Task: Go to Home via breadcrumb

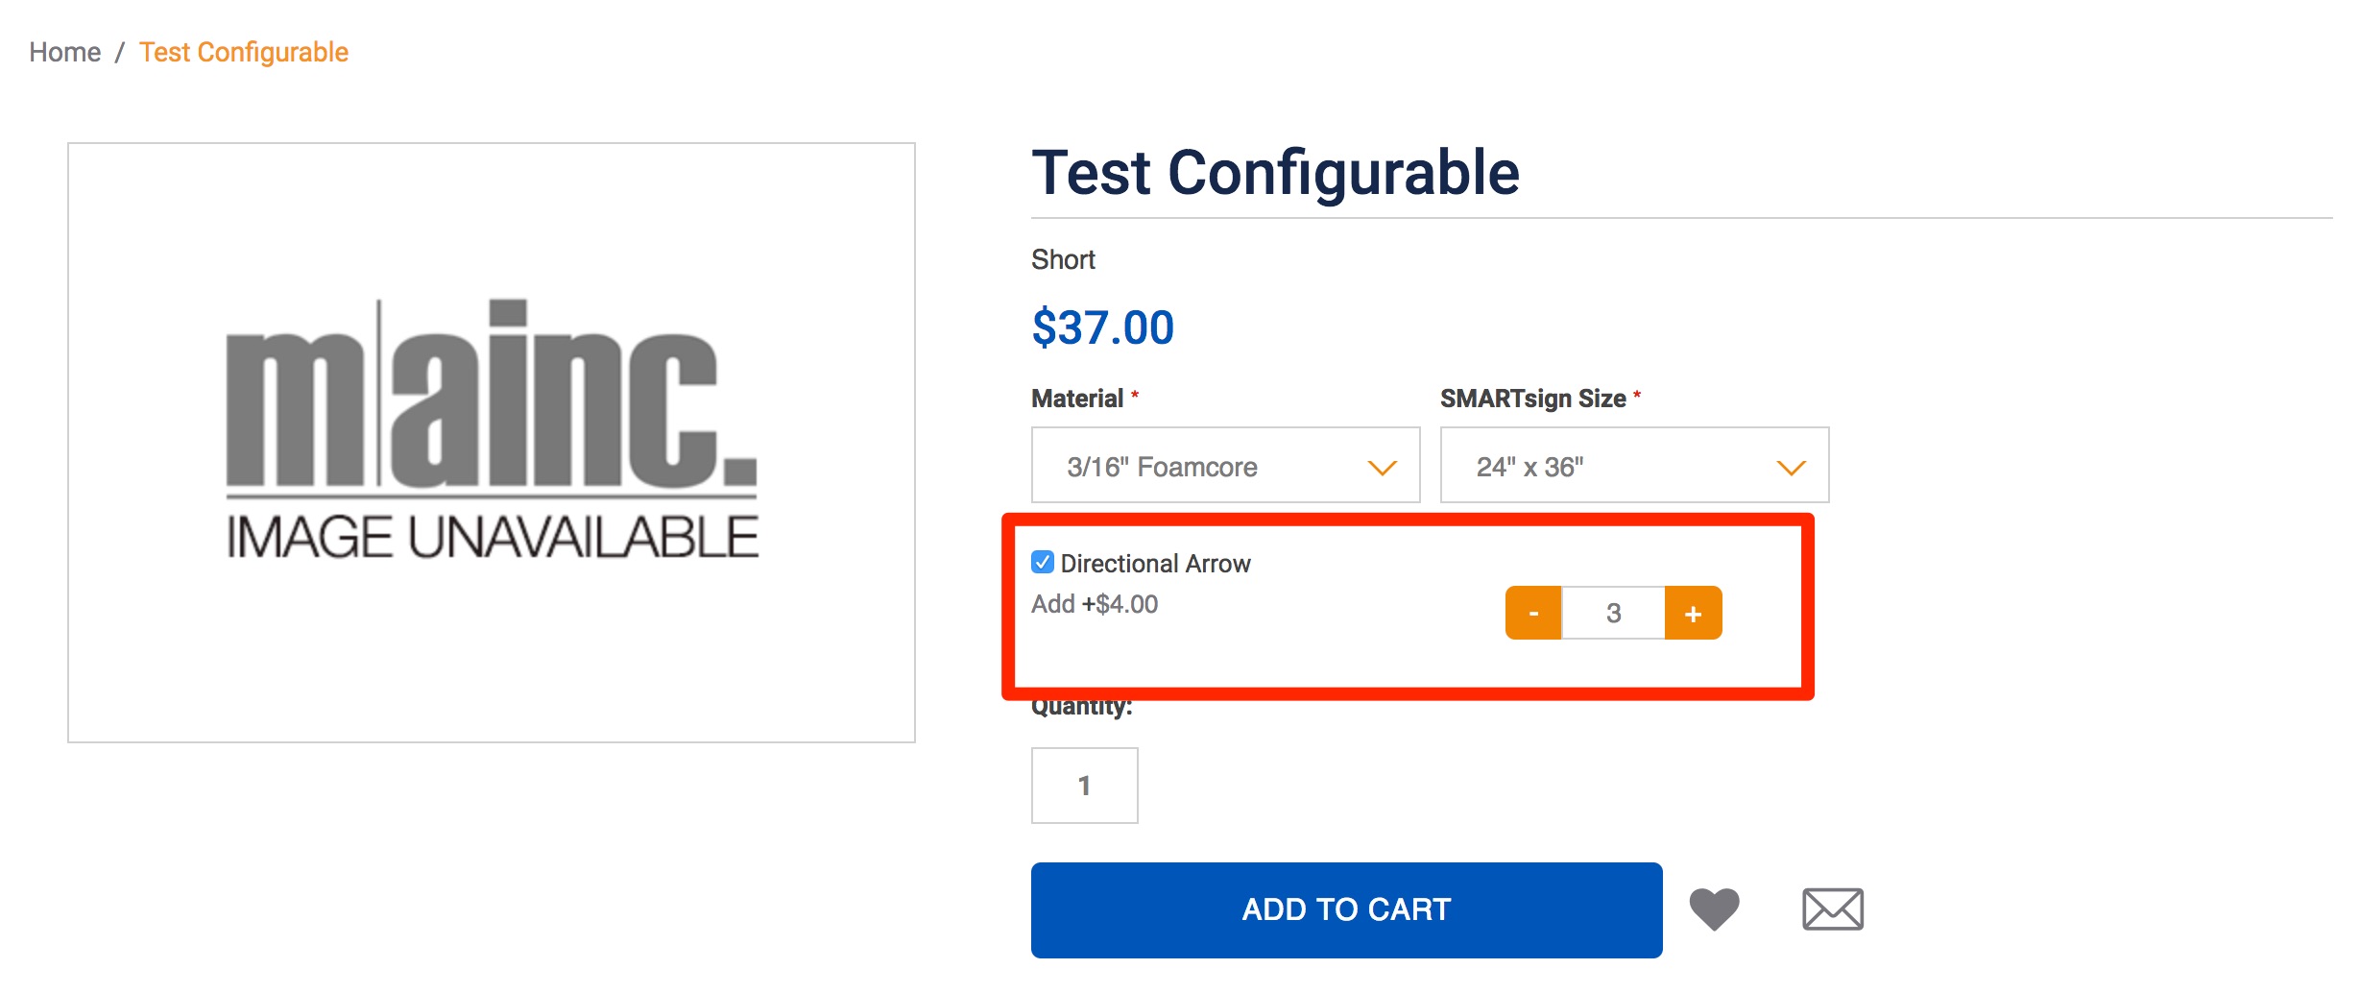Action: [64, 52]
